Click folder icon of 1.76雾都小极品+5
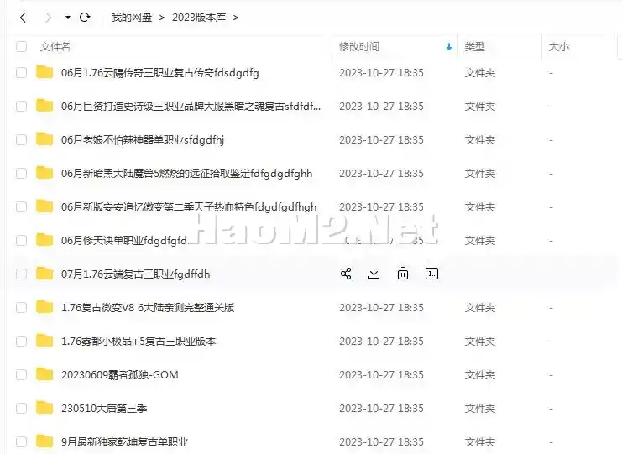The height and width of the screenshot is (454, 622). pyautogui.click(x=44, y=341)
